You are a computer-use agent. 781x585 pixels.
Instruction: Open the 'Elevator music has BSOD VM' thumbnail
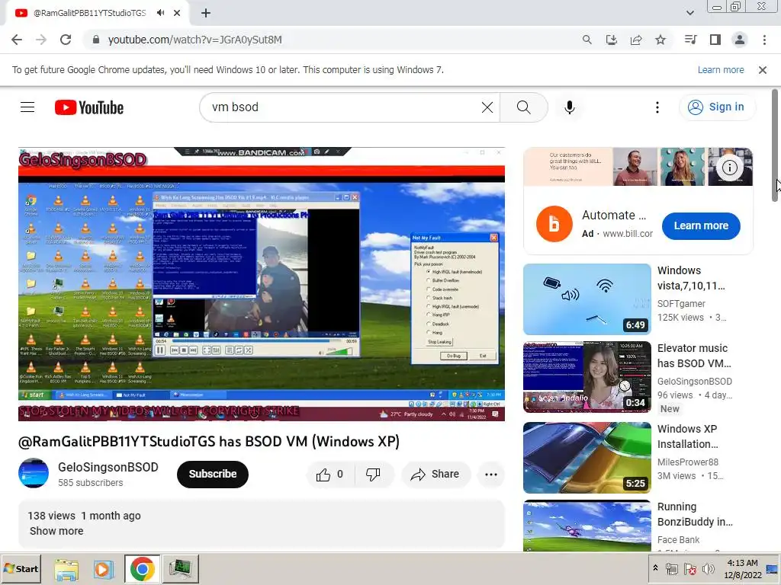click(x=587, y=377)
